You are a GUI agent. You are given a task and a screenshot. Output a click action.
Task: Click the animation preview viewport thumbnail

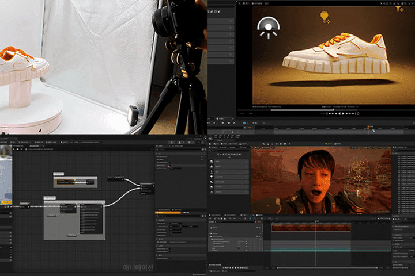pyautogui.click(x=6, y=174)
